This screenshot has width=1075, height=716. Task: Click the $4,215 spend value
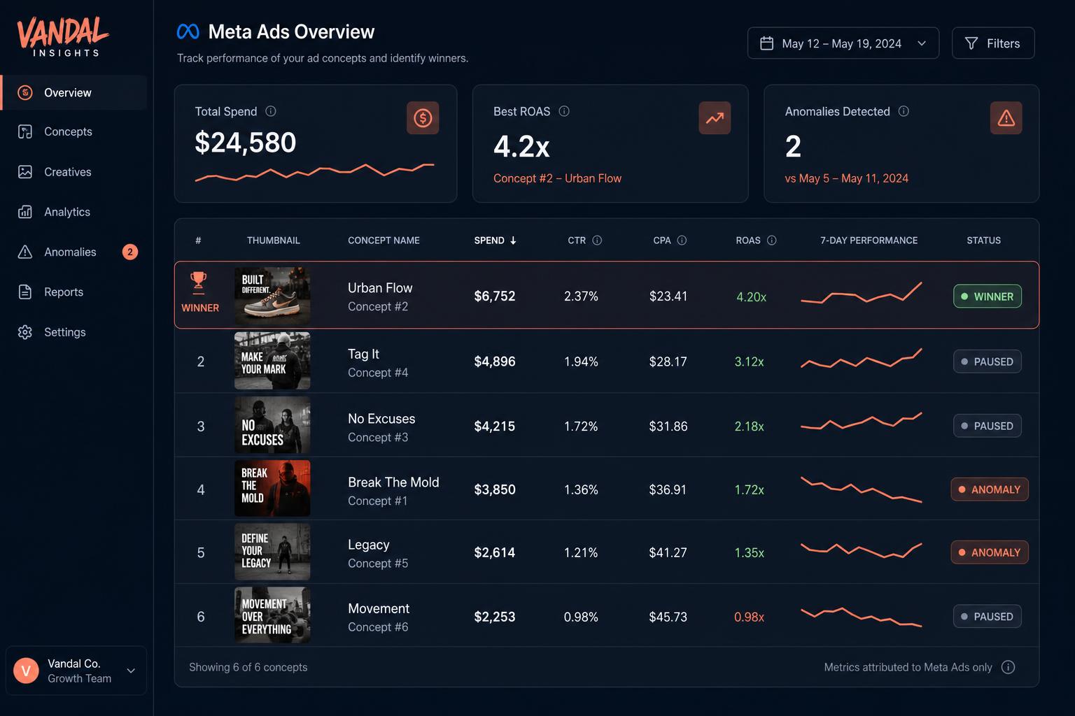click(x=494, y=426)
